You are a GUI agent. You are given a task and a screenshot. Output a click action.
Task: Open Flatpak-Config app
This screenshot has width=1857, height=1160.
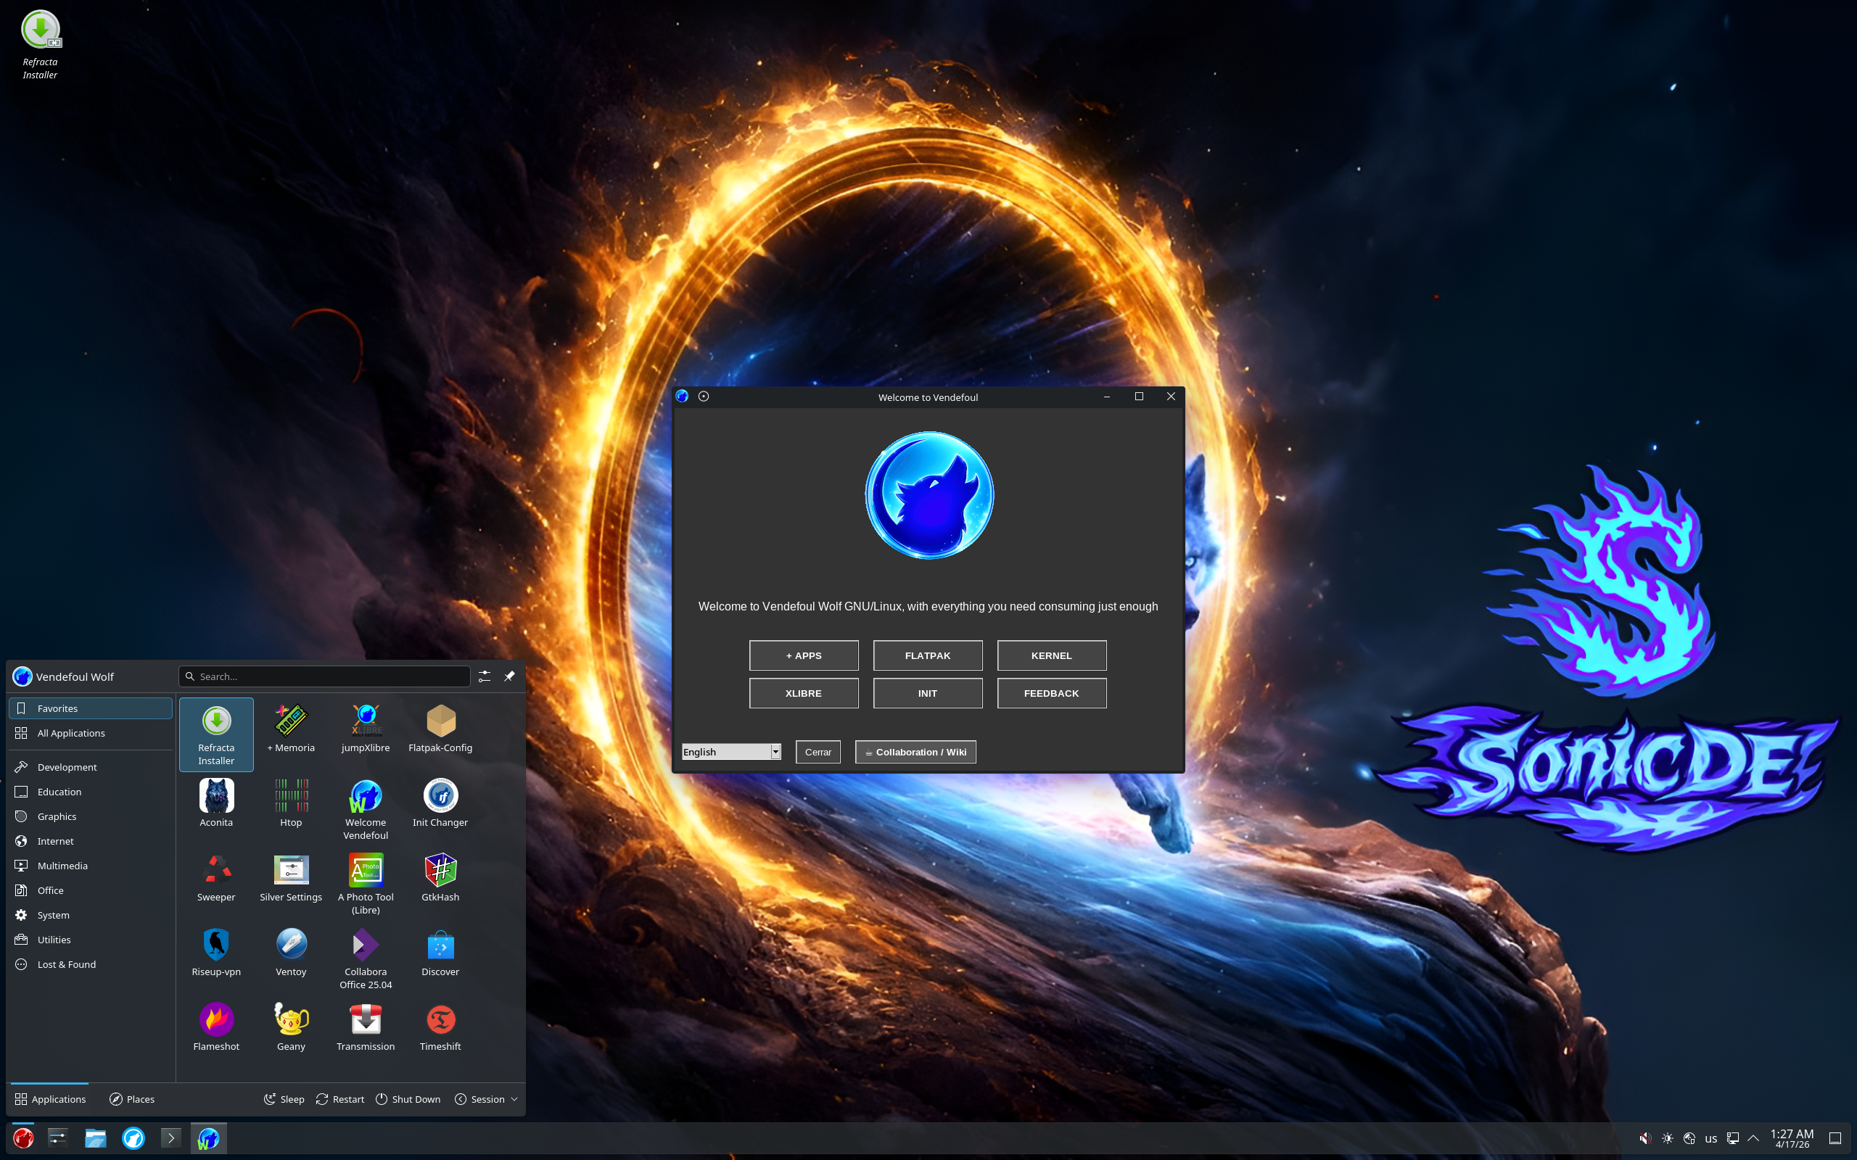[x=440, y=728]
